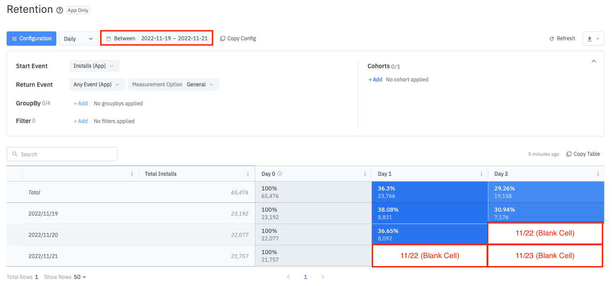The image size is (612, 286).
Task: Click into the table Search field
Action: [x=62, y=154]
